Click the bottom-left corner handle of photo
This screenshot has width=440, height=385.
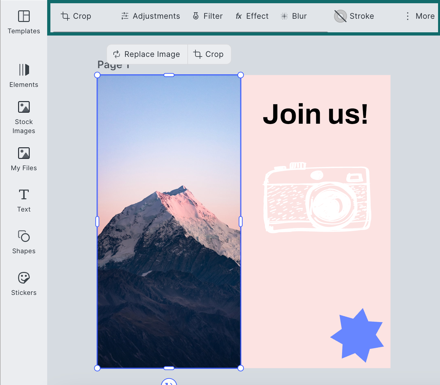[x=97, y=368]
